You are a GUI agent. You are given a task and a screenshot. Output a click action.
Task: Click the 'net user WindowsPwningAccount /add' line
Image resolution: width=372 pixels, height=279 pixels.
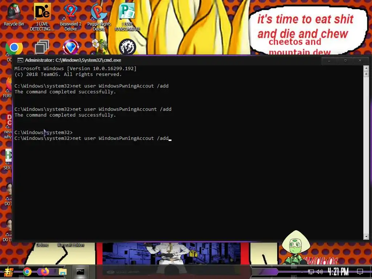pos(93,109)
